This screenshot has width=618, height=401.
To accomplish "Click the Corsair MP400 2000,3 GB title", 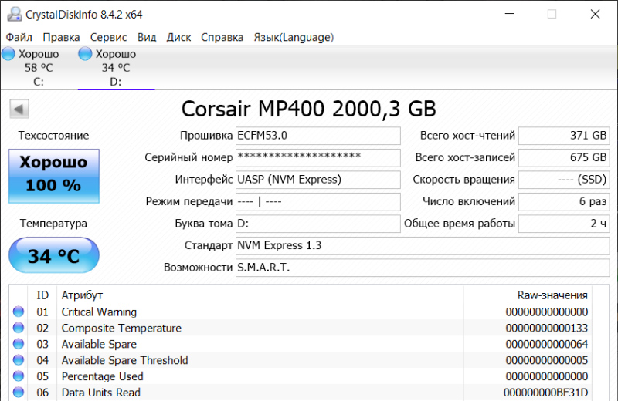I will (308, 109).
